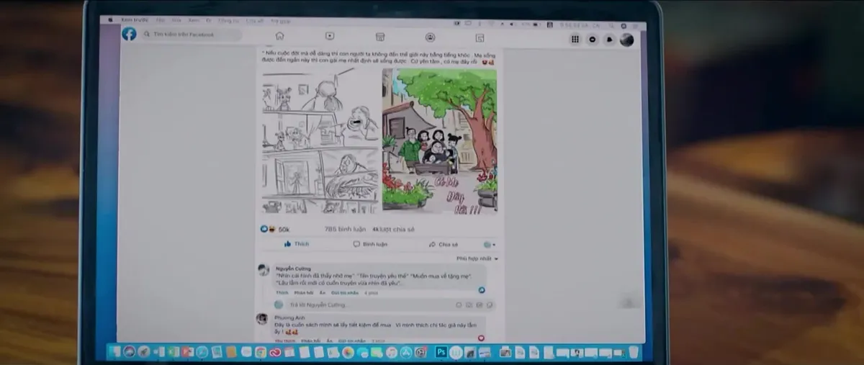Like the post with the 'Thích' button
The width and height of the screenshot is (864, 365).
[x=297, y=244]
